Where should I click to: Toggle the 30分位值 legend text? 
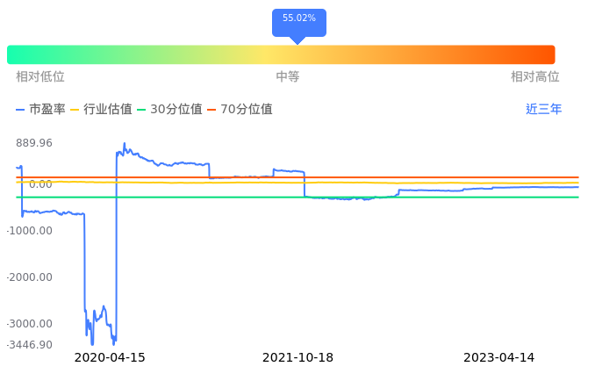pos(176,110)
